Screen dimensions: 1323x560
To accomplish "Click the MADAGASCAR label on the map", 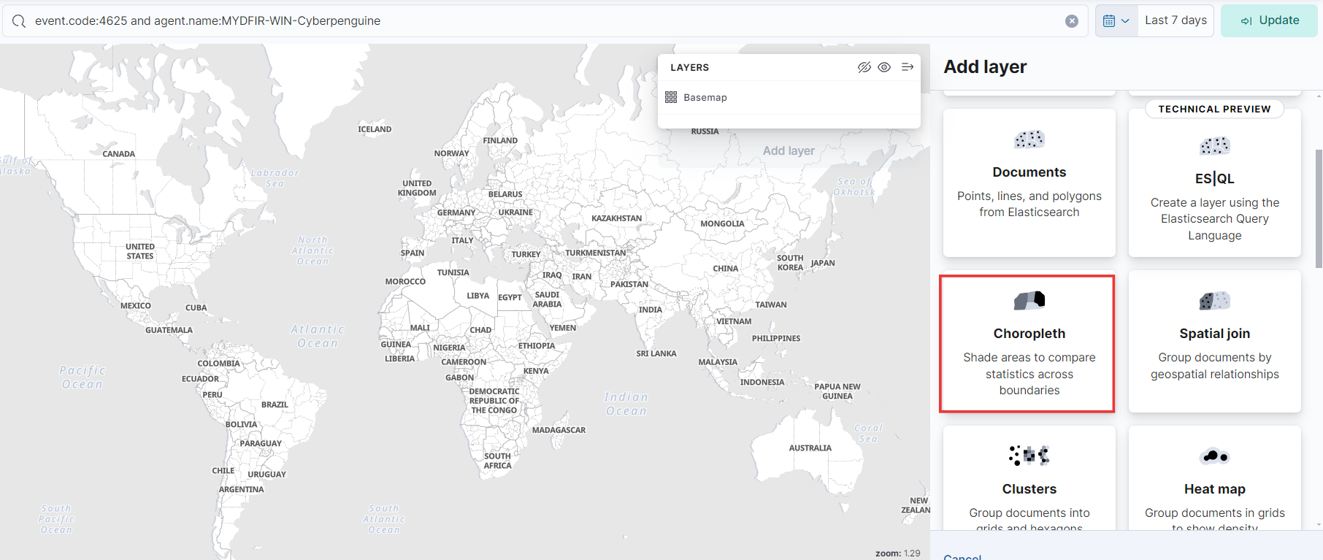I will 559,430.
